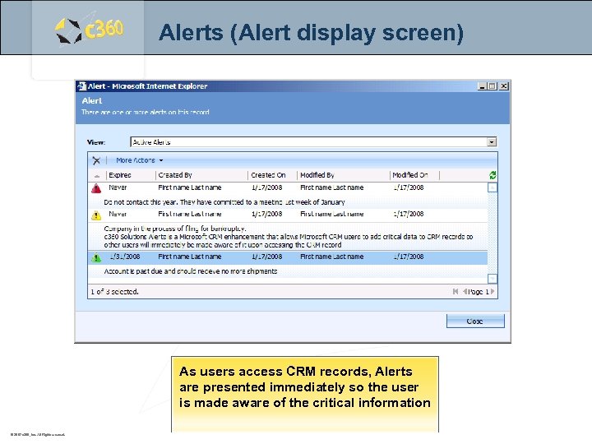Minimize the Alert window
The height and width of the screenshot is (444, 592).
(x=482, y=86)
